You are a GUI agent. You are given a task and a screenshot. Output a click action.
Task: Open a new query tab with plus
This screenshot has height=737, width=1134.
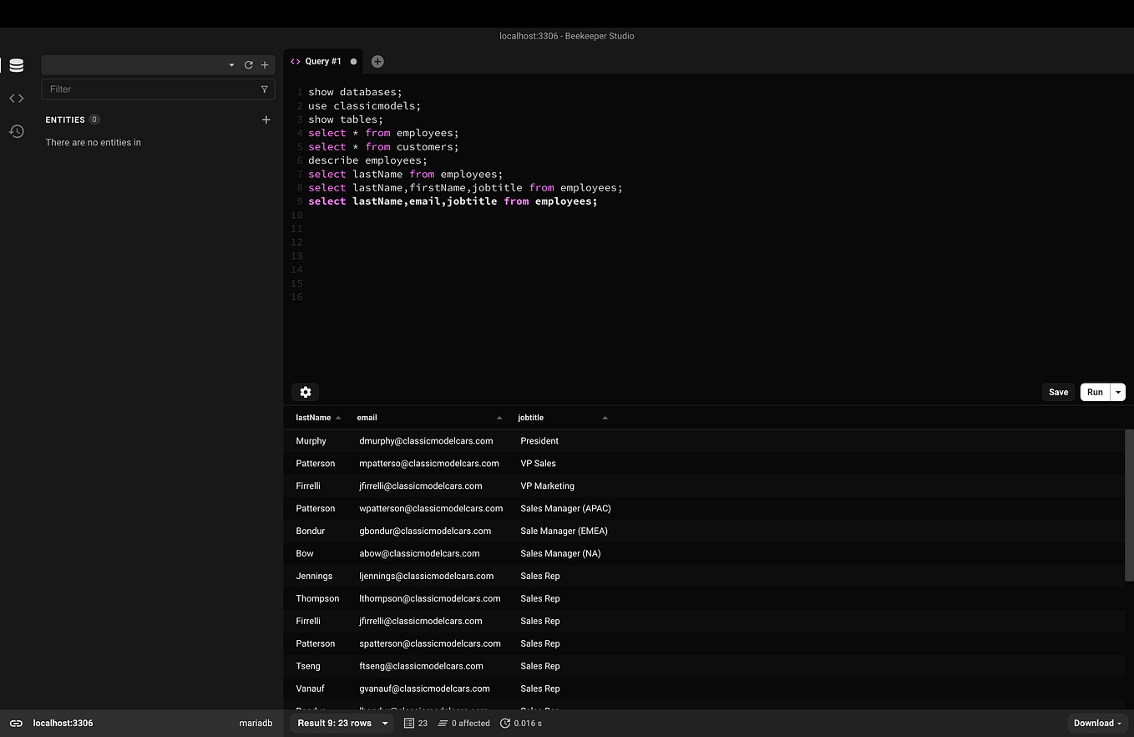(x=377, y=61)
